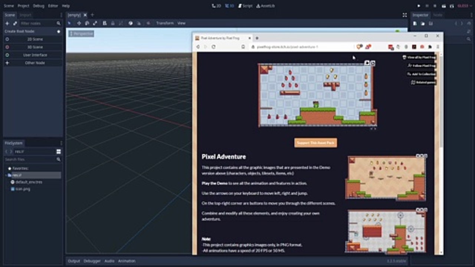This screenshot has height=267, width=475.
Task: Click the lock selected object icon
Action: (x=113, y=23)
